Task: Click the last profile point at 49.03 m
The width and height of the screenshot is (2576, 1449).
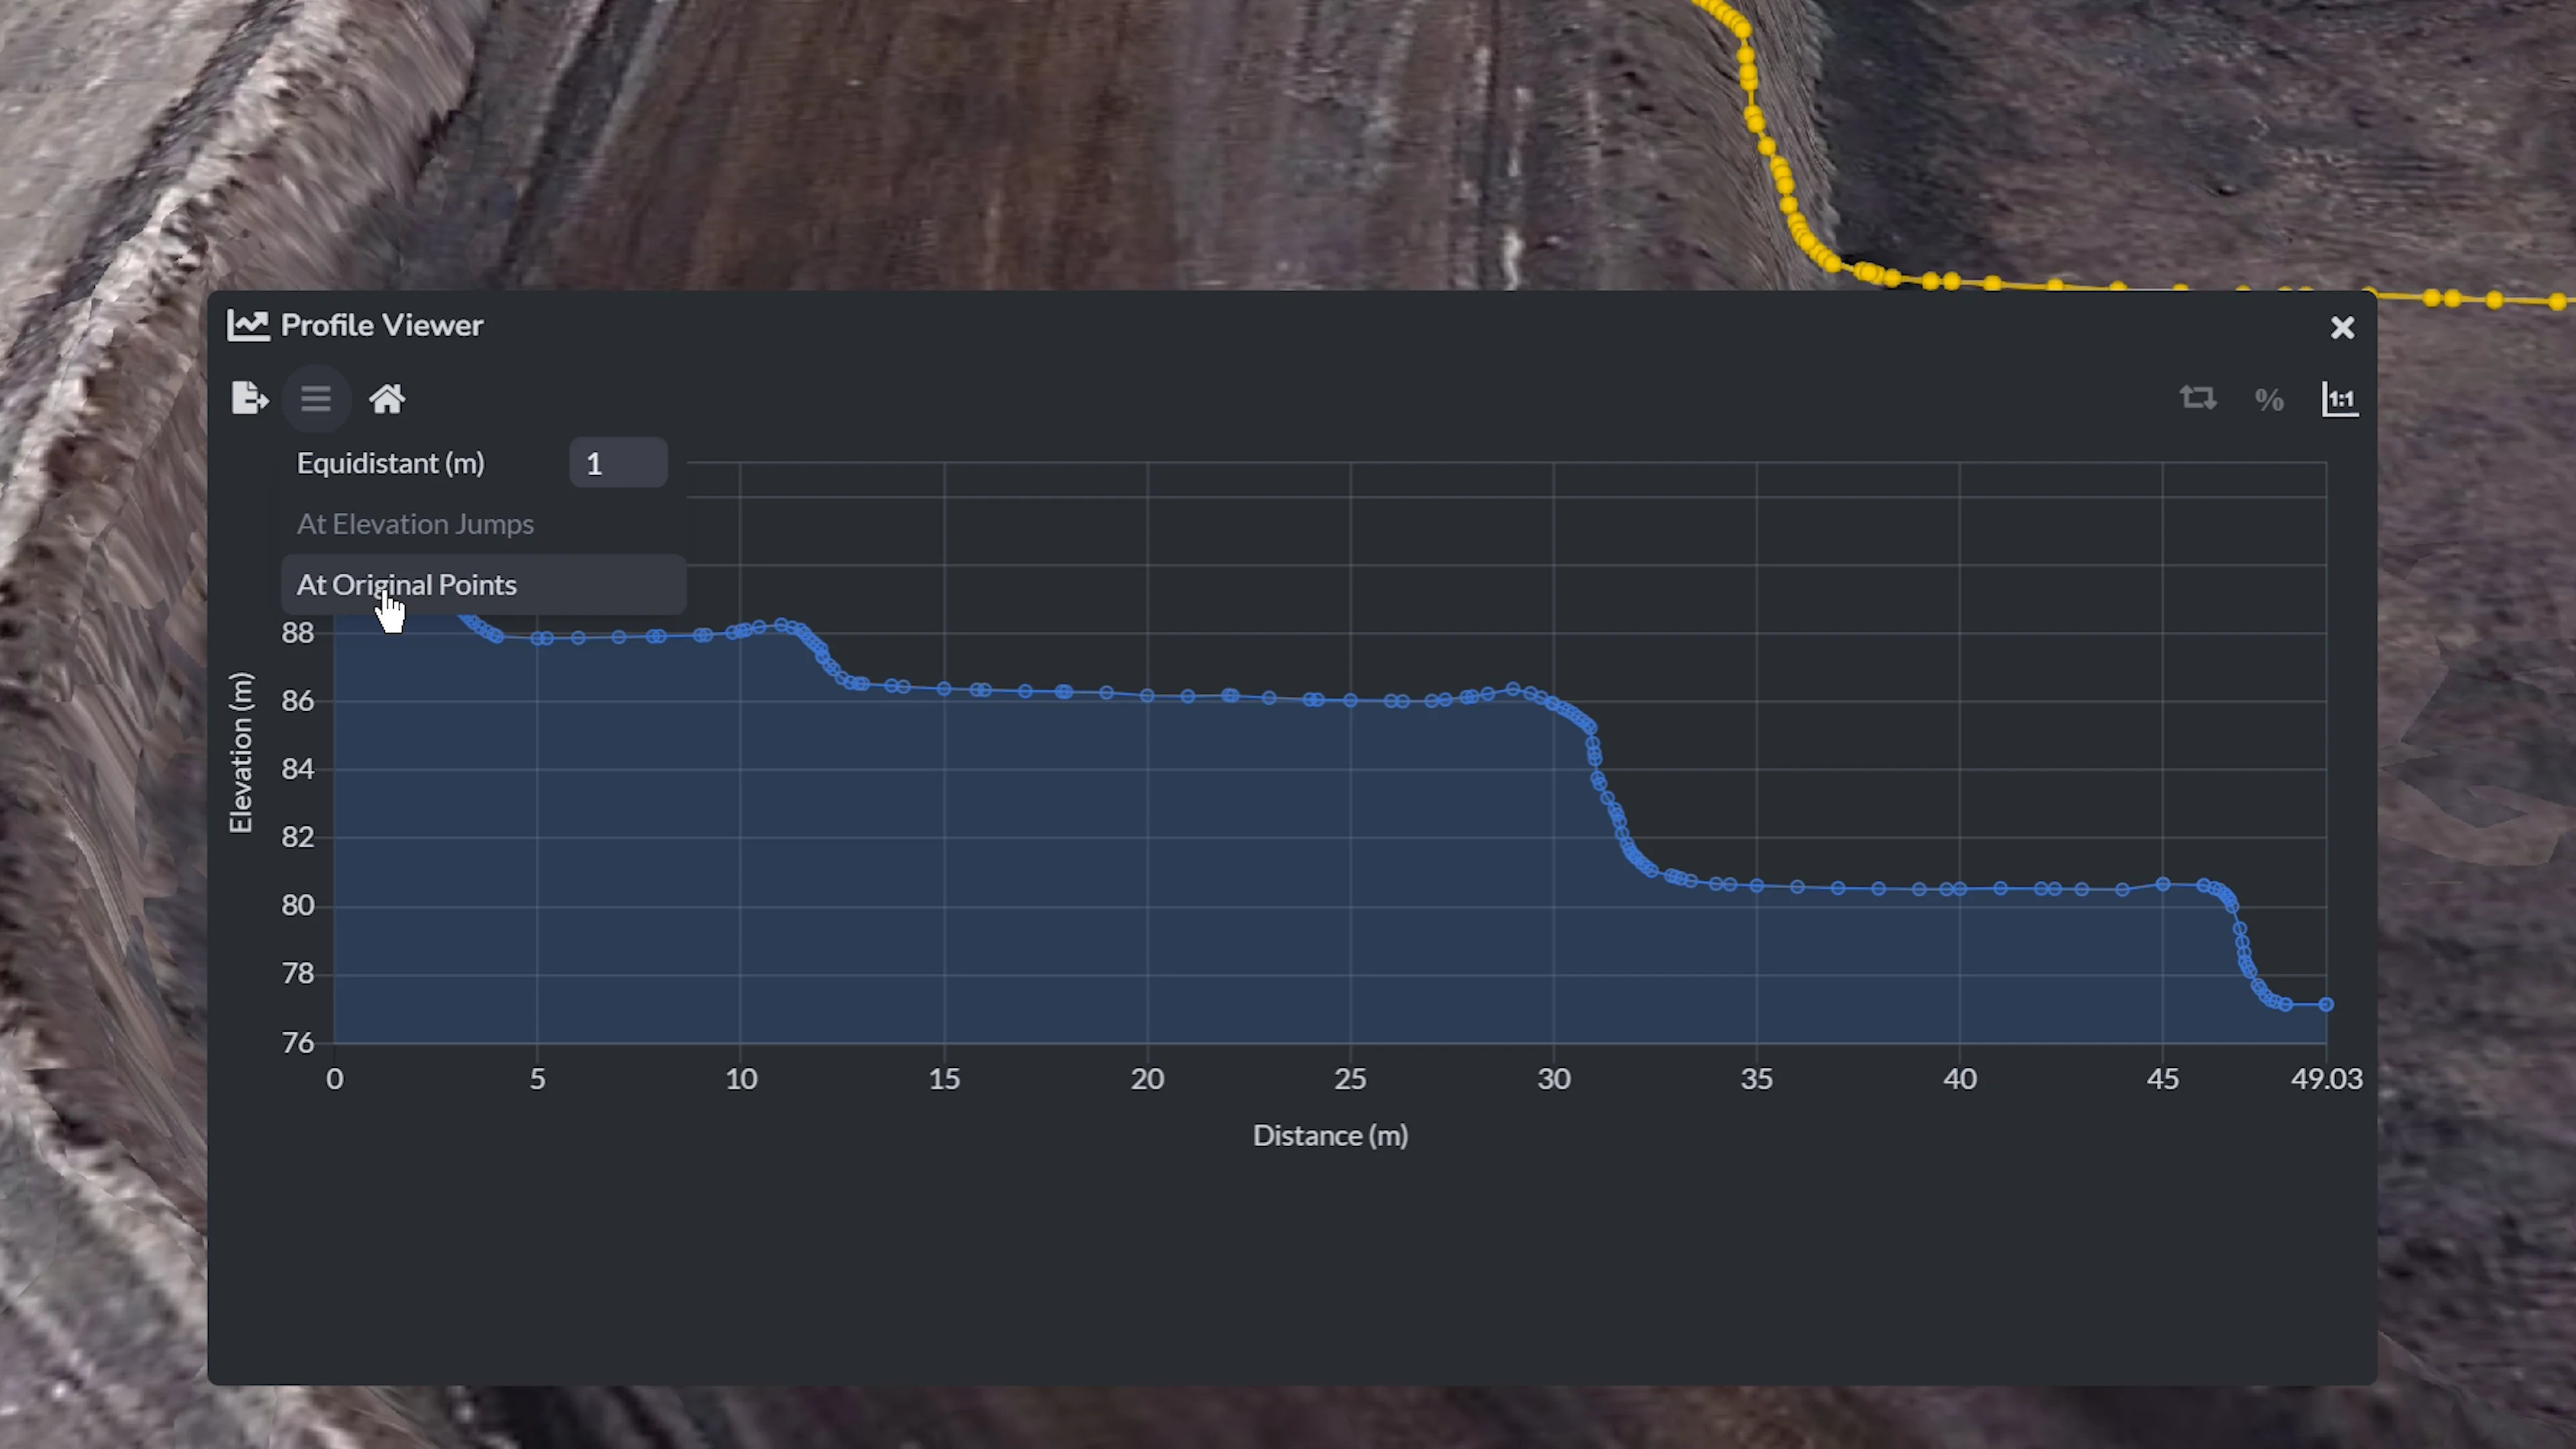Action: [2326, 1004]
